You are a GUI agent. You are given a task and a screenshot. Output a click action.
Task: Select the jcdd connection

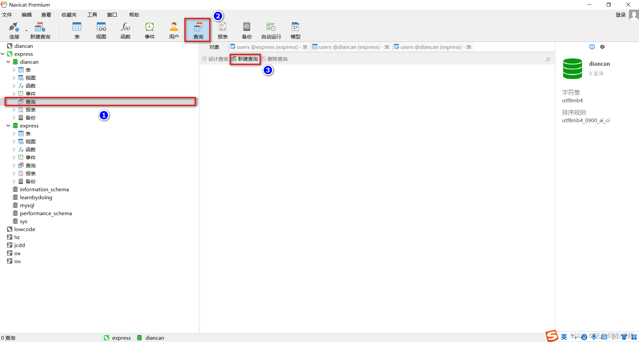click(x=20, y=245)
